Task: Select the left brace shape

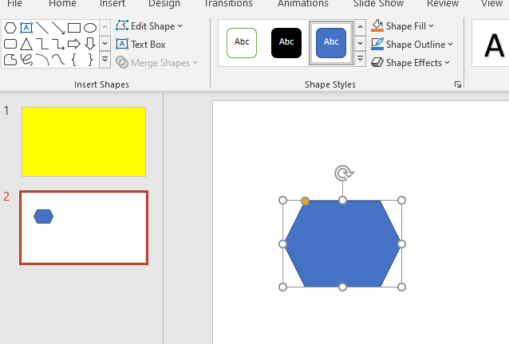Action: click(x=73, y=59)
